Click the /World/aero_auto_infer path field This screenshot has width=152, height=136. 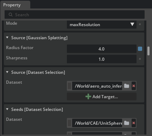[x=97, y=86]
